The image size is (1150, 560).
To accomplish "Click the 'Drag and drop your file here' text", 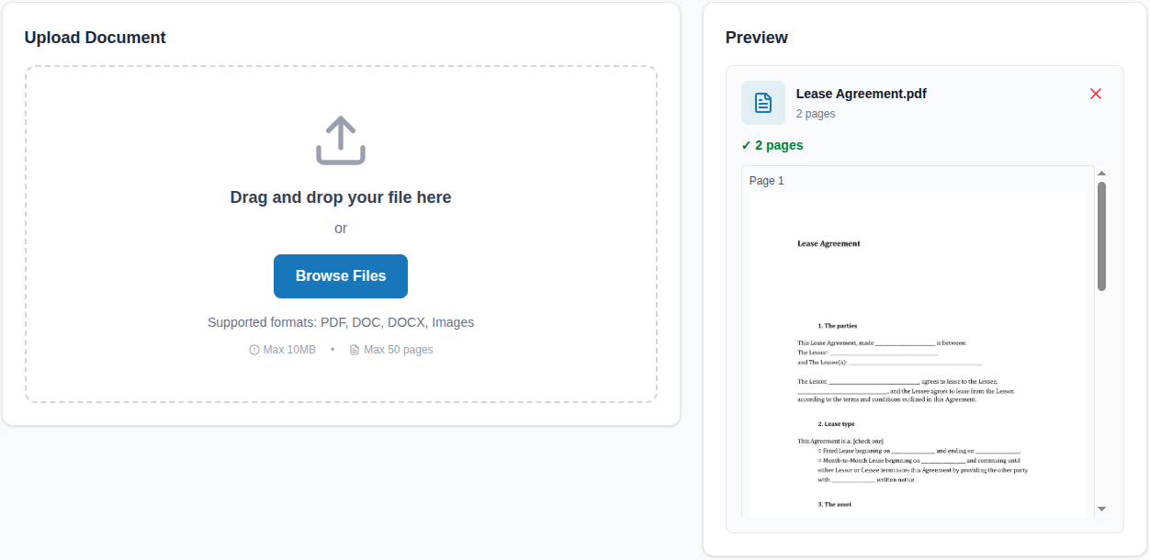I will tap(341, 197).
